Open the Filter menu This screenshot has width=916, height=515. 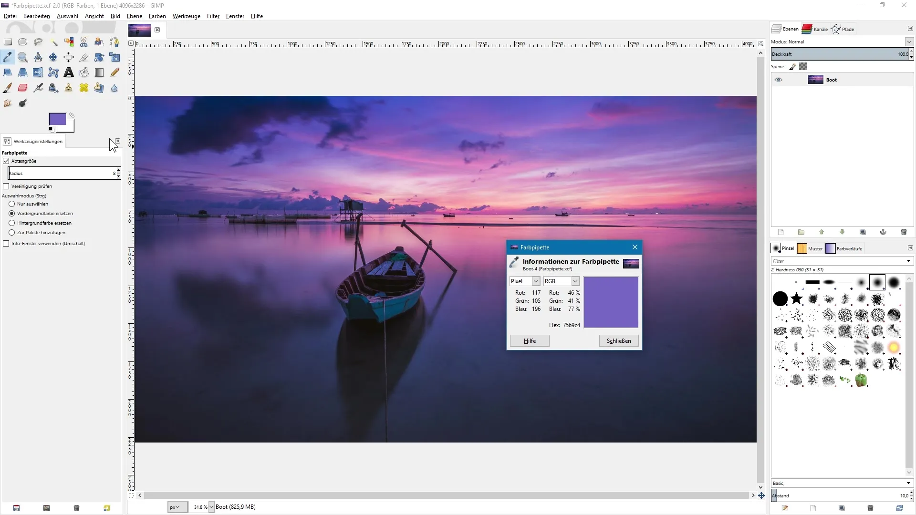tap(213, 16)
